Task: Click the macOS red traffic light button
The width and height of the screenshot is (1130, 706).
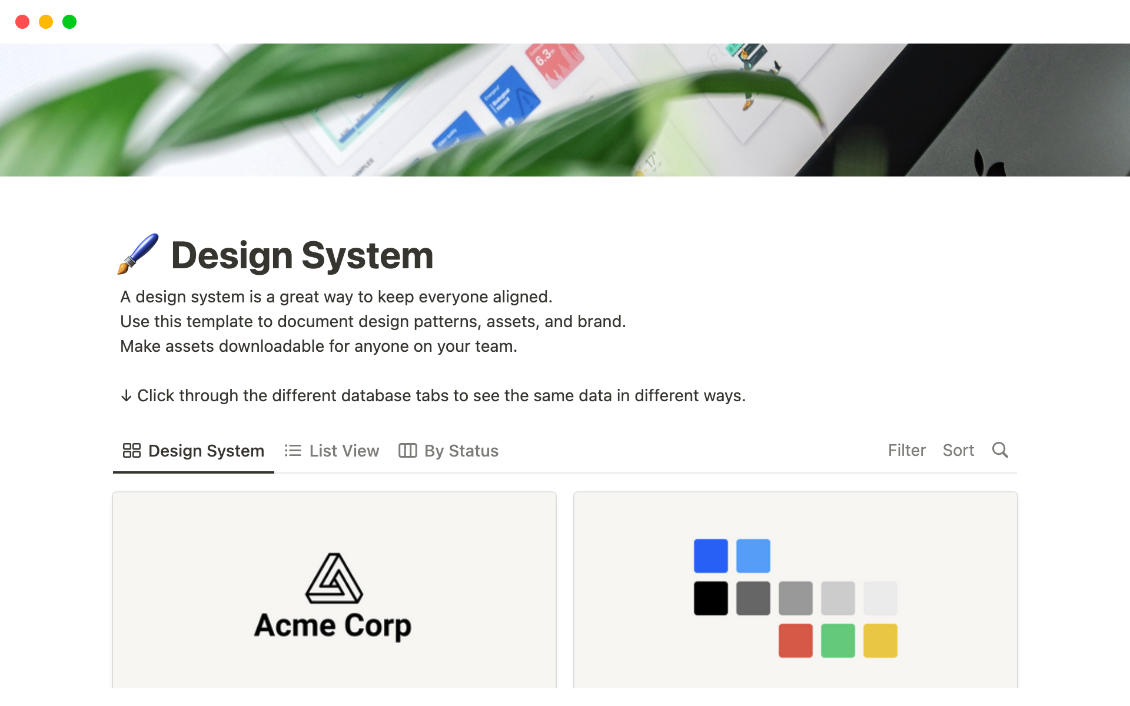Action: [22, 21]
